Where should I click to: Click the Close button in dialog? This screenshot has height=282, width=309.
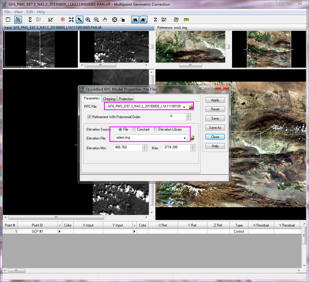tap(215, 137)
